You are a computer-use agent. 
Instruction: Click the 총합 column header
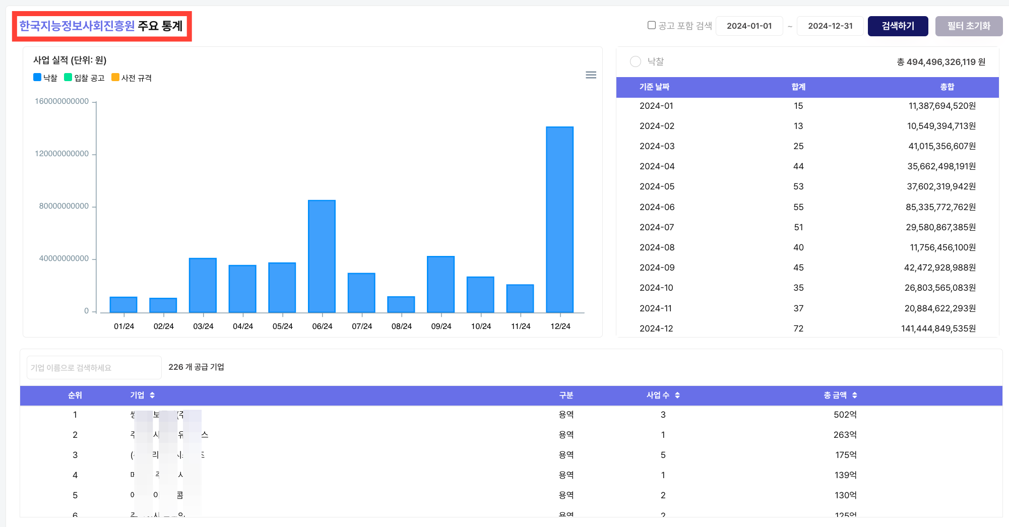pyautogui.click(x=947, y=87)
